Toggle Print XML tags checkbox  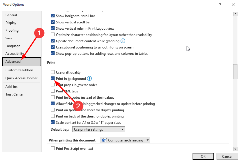pyautogui.click(x=53, y=91)
